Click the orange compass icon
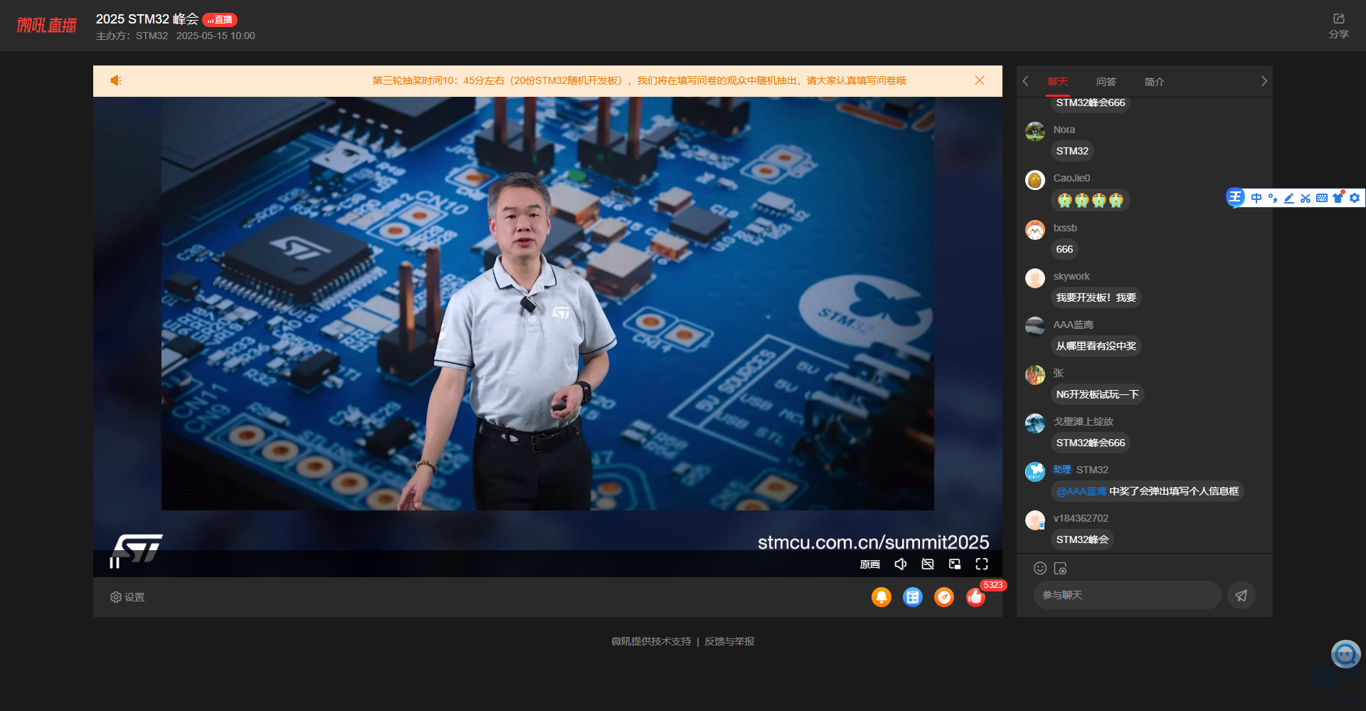Image resolution: width=1366 pixels, height=711 pixels. point(943,597)
